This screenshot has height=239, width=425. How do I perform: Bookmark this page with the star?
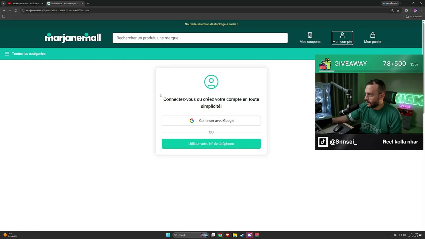pos(398,10)
